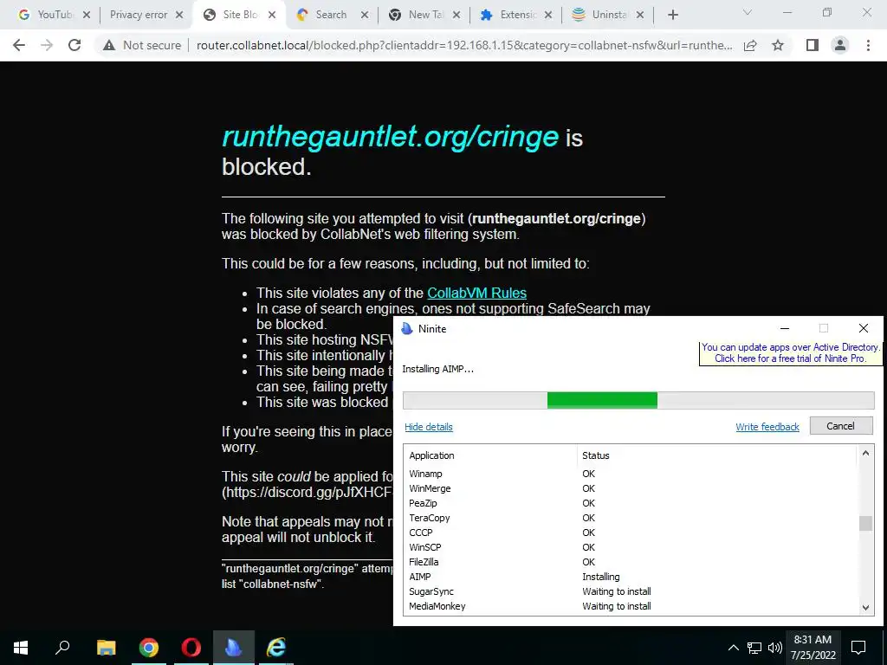The height and width of the screenshot is (665, 887).
Task: Bookmark this page with the star icon
Action: (x=778, y=45)
